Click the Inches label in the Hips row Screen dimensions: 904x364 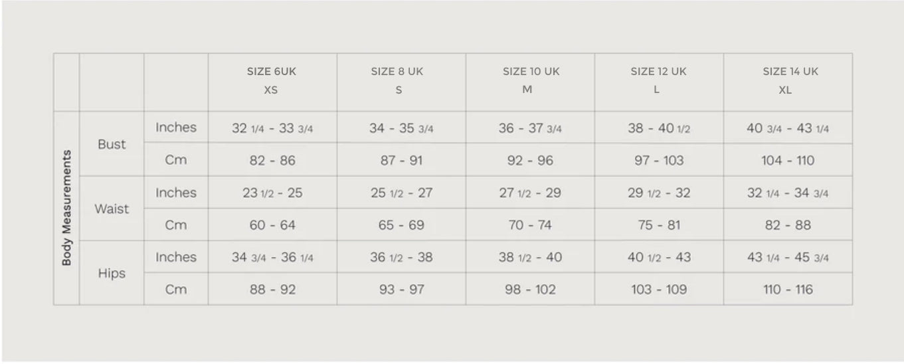point(176,257)
